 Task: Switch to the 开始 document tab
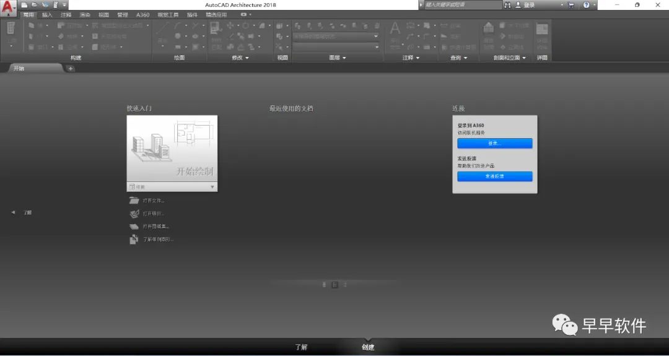35,68
